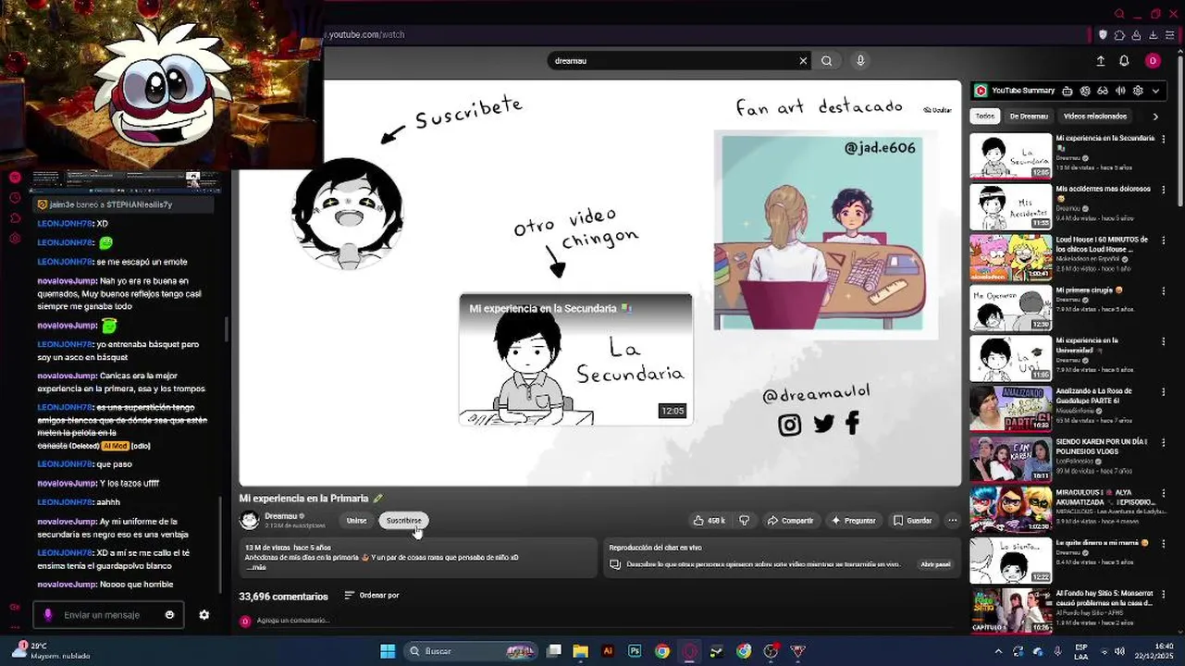Screen dimensions: 1185x666
Task: Select the Todos filter chip
Action: coord(985,117)
